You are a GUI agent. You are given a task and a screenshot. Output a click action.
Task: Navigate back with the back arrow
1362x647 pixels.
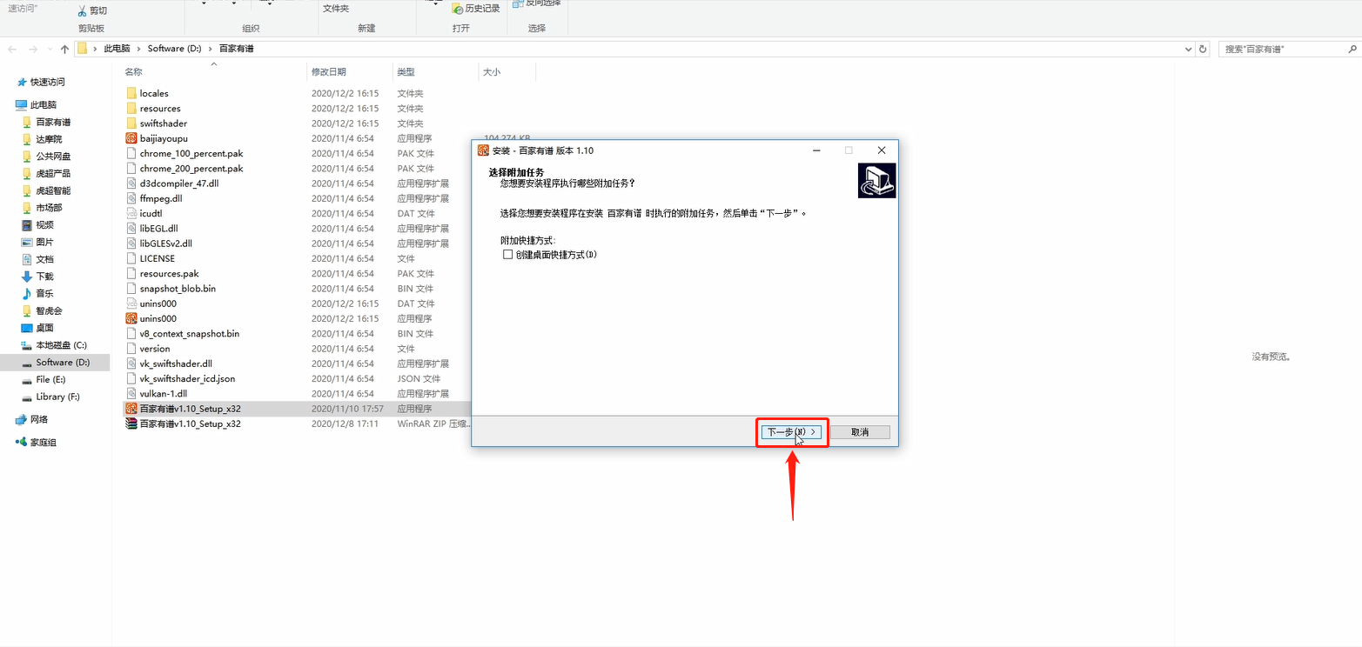click(12, 50)
